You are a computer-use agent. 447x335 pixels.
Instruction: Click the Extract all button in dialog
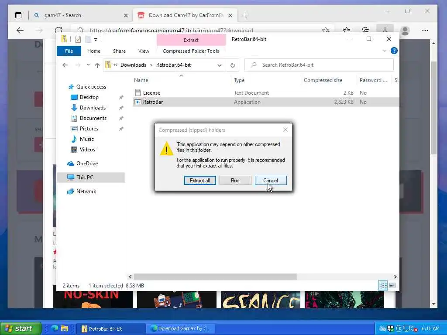[x=200, y=180]
